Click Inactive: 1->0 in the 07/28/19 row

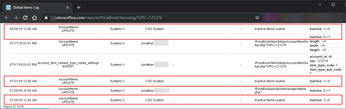pos(320,100)
